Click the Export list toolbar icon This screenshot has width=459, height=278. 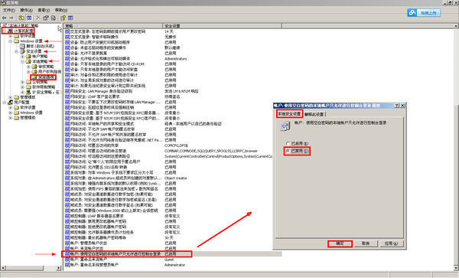(x=54, y=18)
